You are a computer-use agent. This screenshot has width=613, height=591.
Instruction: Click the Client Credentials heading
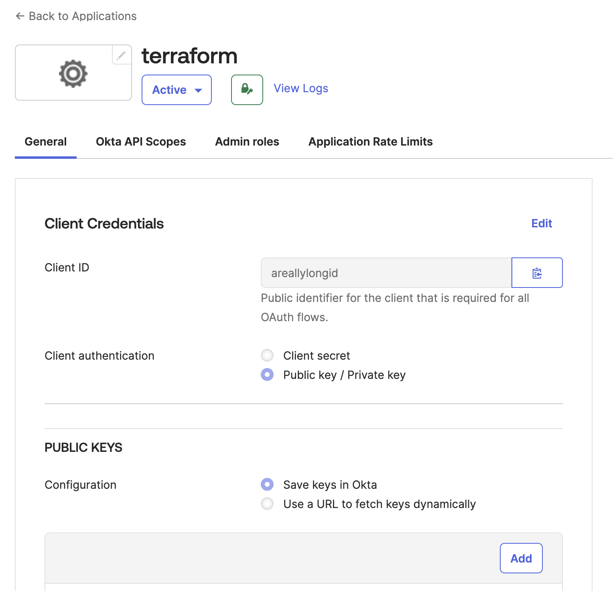pyautogui.click(x=104, y=224)
